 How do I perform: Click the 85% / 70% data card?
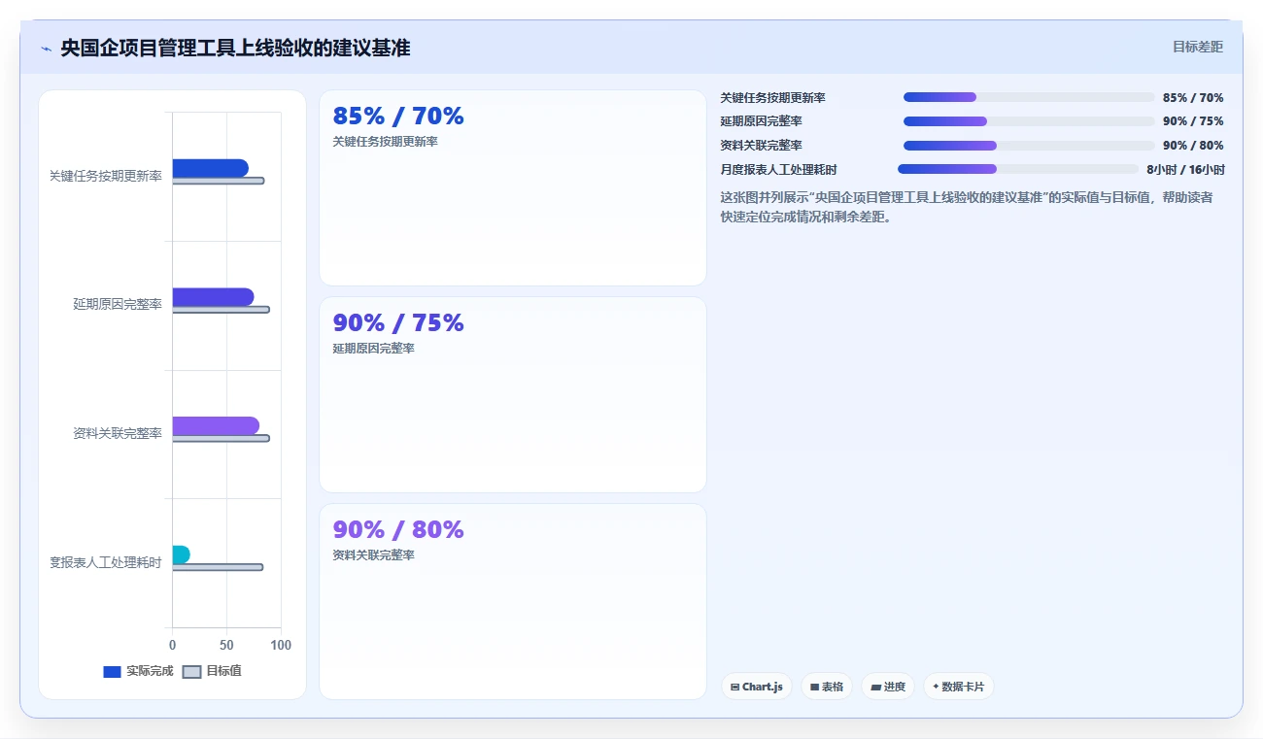point(513,187)
